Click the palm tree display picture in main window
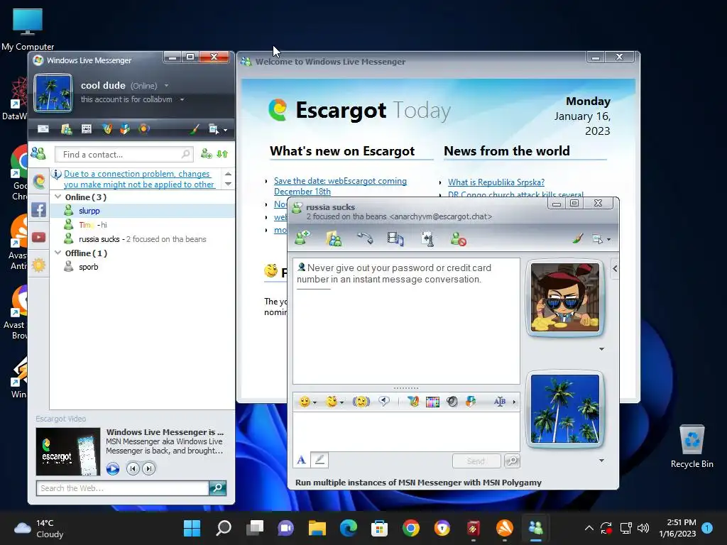 (x=53, y=93)
